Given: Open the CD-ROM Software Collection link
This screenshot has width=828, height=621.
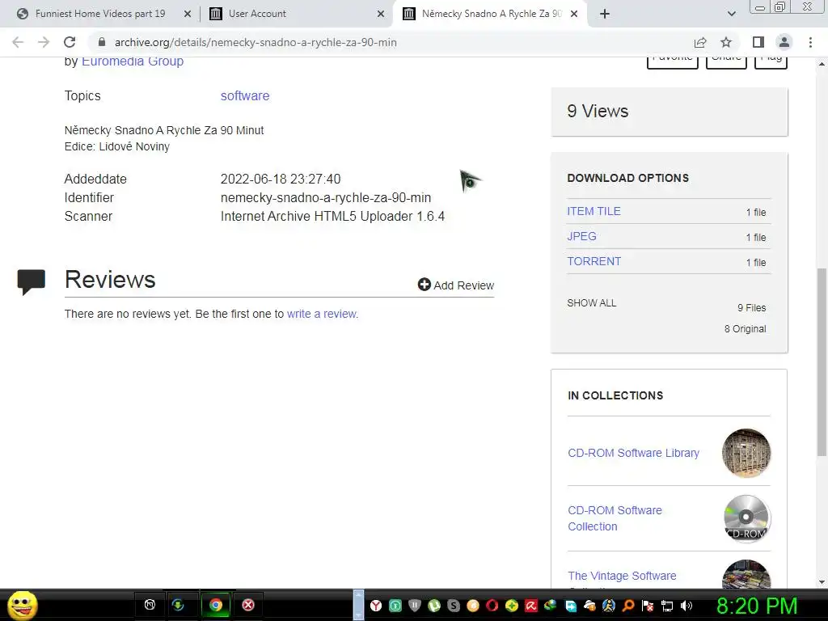Looking at the screenshot, I should (x=615, y=518).
